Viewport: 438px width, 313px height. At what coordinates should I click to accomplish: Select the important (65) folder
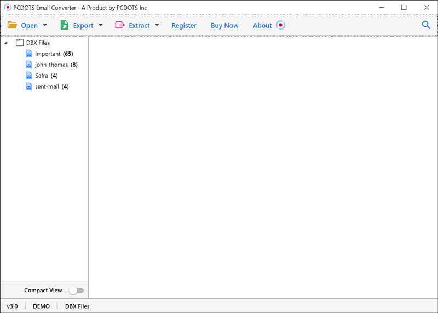coord(54,54)
